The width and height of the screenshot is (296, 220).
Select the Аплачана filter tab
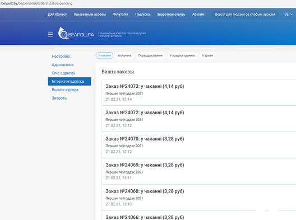[124, 55]
